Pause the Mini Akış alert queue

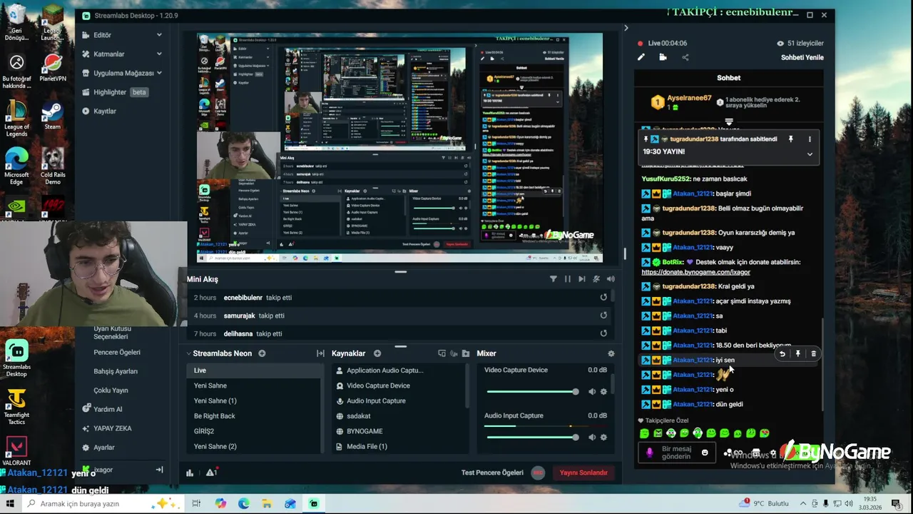[x=568, y=279]
